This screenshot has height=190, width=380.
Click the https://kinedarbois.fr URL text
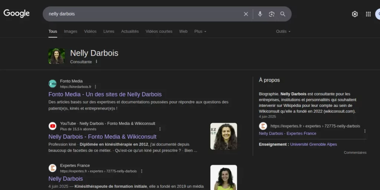pyautogui.click(x=76, y=87)
